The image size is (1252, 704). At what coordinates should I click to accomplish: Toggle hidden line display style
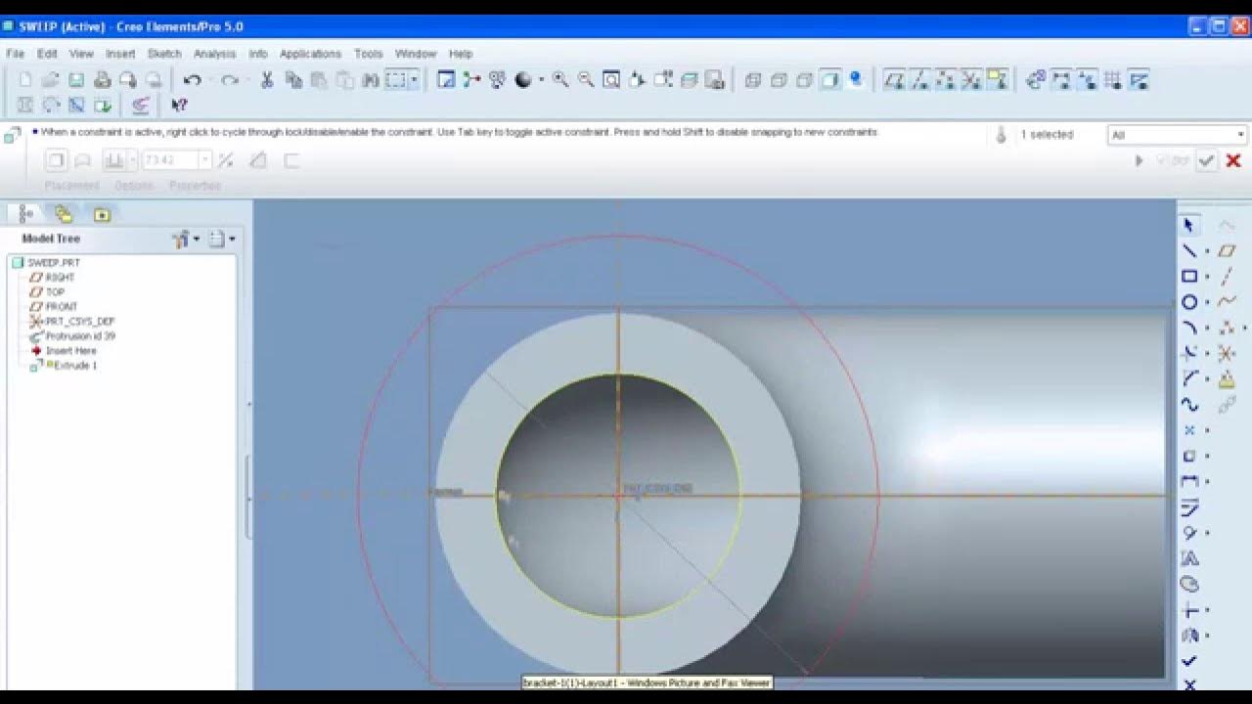click(779, 80)
